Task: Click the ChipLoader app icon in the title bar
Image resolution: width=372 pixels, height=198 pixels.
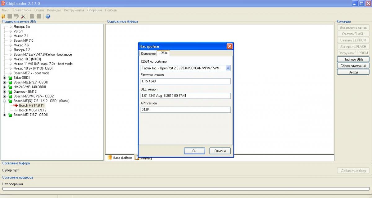Action: click(x=3, y=3)
